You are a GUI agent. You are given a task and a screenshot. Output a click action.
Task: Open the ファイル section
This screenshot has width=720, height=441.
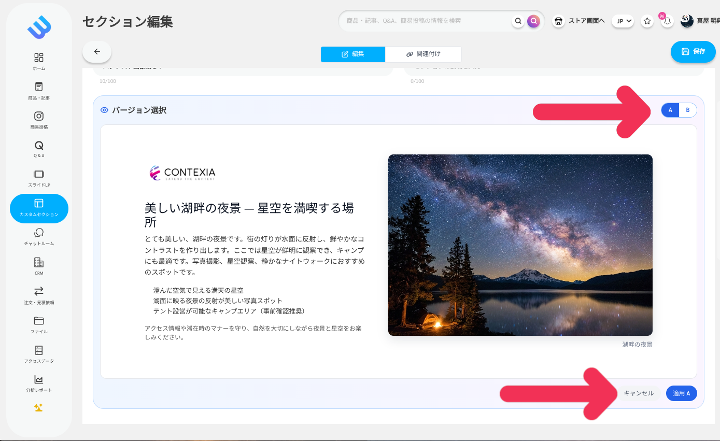[x=39, y=325]
